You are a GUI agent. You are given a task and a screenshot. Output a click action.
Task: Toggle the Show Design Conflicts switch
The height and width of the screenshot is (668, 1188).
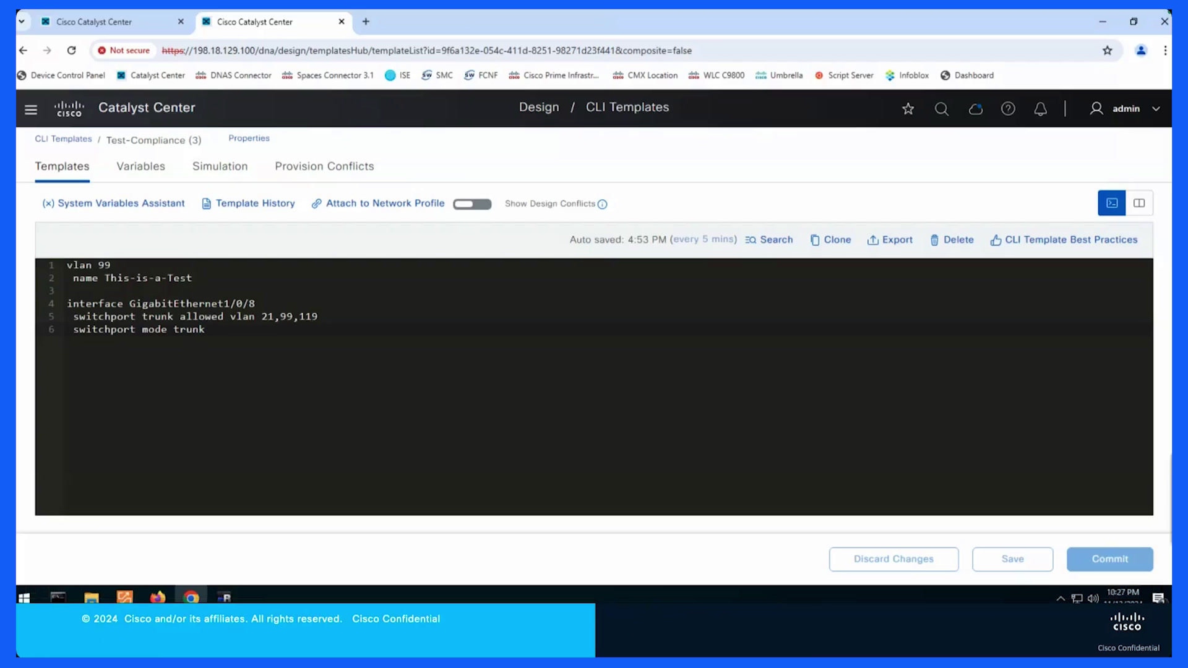pyautogui.click(x=472, y=204)
